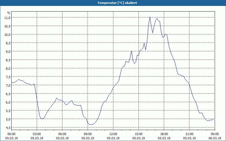Select the 8,0 y-axis label
Screen dimensions: 226x141
coord(8,68)
